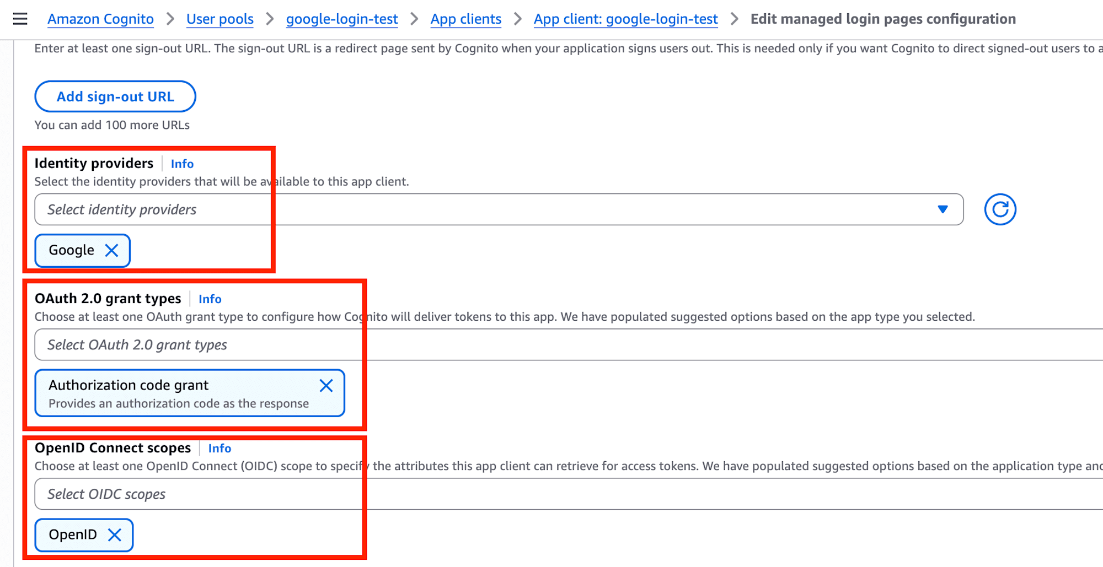Open Info for OpenID Connect scopes
Viewport: 1103px width, 567px height.
point(219,449)
